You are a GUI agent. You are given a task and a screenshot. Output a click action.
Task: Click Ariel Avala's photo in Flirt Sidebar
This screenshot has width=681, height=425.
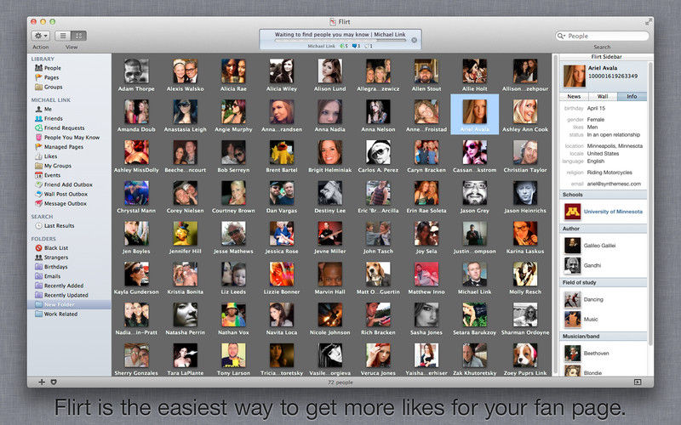click(574, 76)
